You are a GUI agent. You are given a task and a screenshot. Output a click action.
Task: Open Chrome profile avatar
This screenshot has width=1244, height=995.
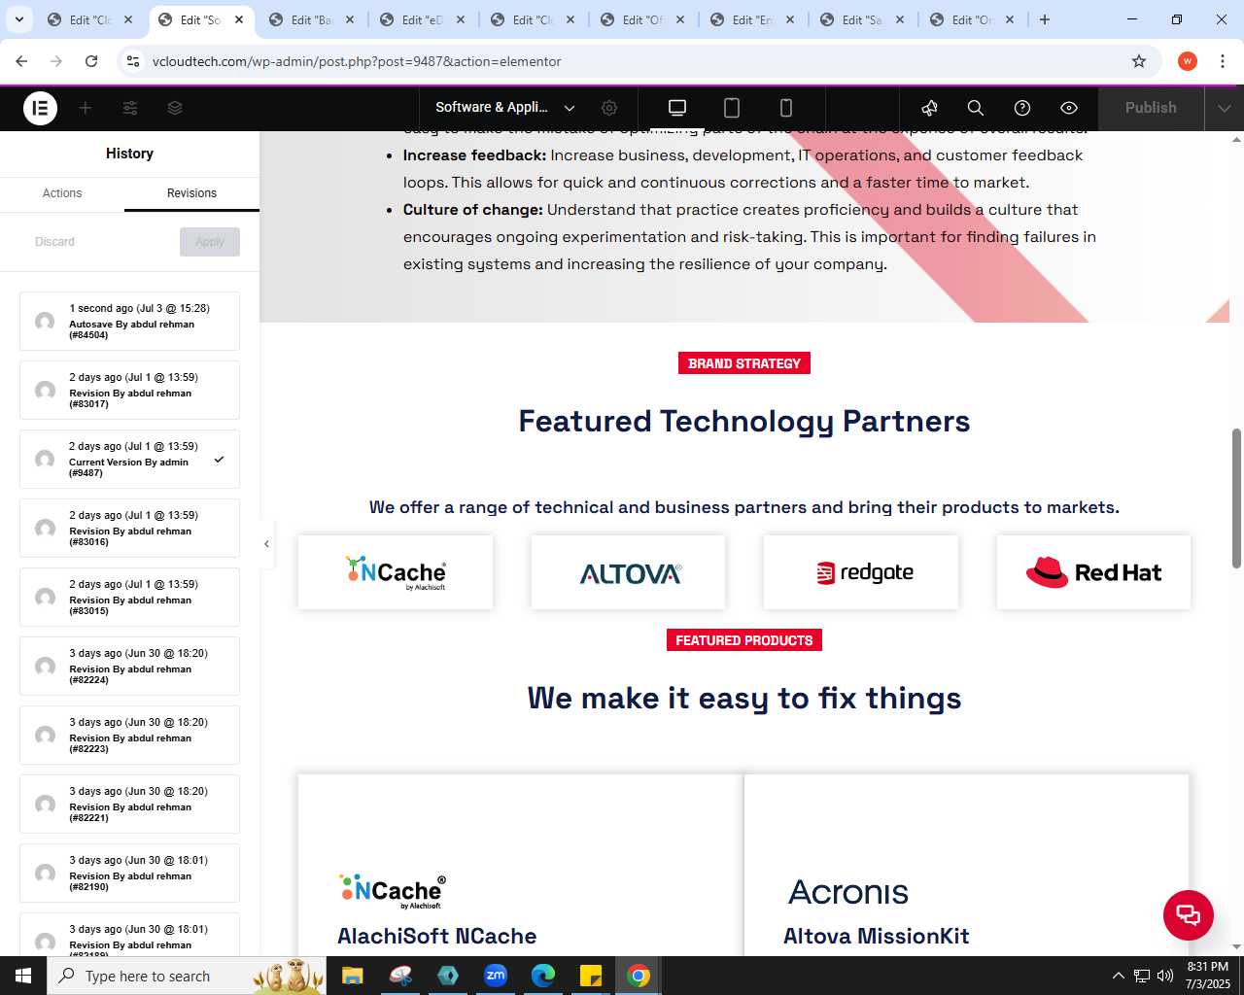1188,61
